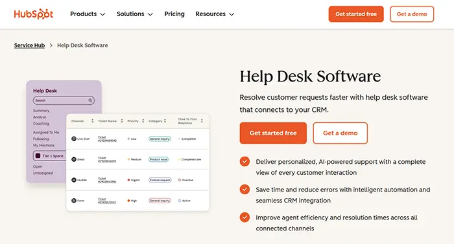Click the Low priority dot
Screen dimensions: 454x244
tap(128, 139)
